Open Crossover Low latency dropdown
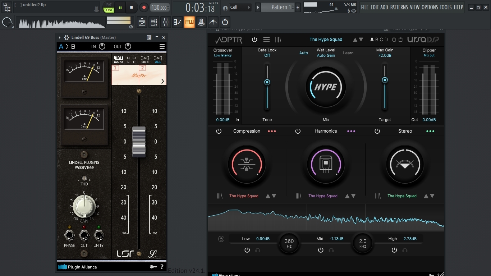The image size is (491, 276). [x=223, y=55]
